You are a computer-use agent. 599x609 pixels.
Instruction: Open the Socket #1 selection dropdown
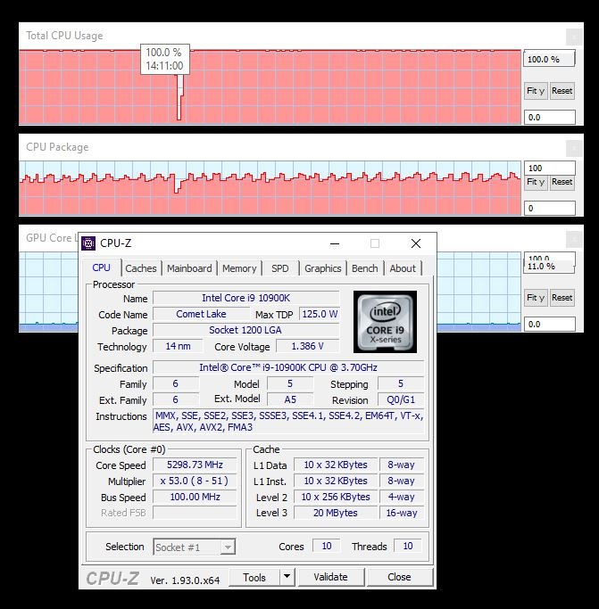pos(195,547)
